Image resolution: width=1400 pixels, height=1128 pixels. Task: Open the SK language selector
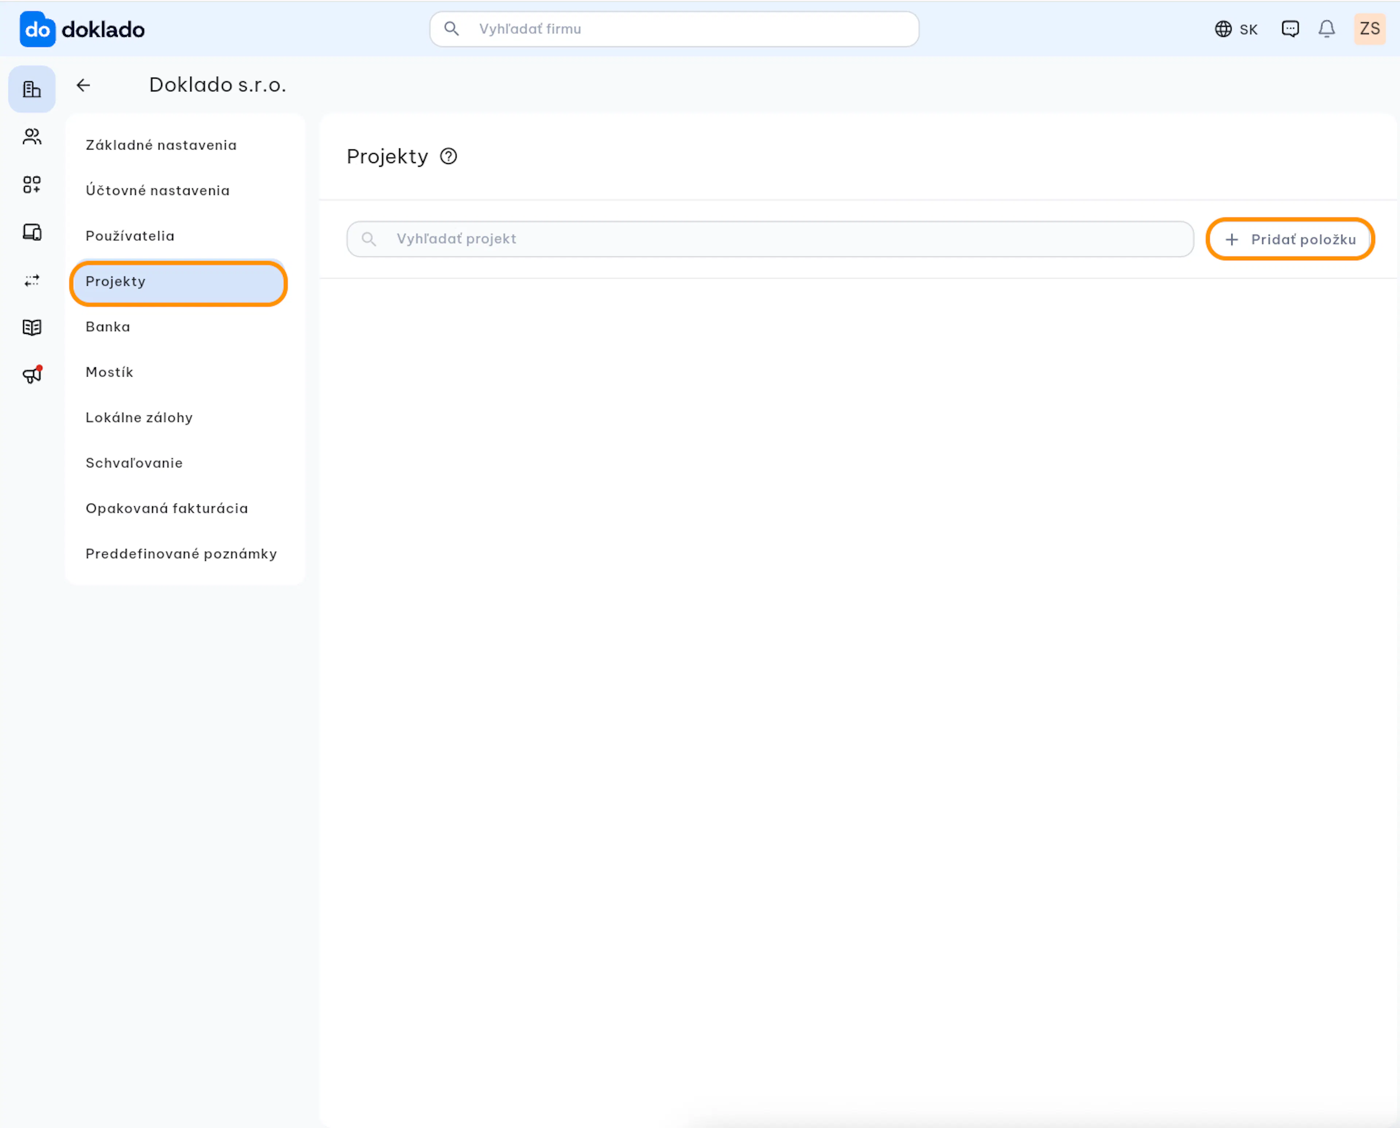coord(1236,29)
